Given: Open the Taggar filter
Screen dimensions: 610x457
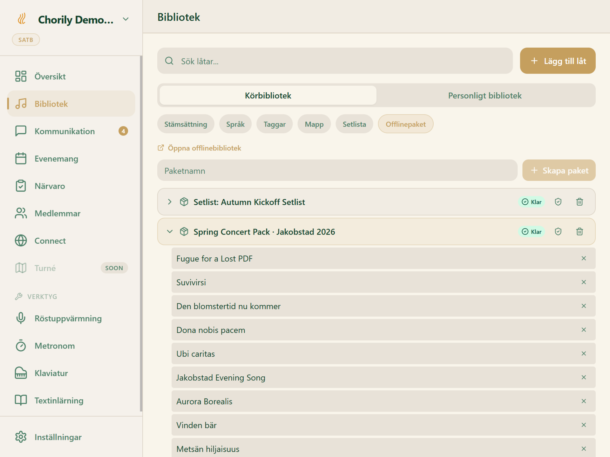Looking at the screenshot, I should pyautogui.click(x=274, y=124).
